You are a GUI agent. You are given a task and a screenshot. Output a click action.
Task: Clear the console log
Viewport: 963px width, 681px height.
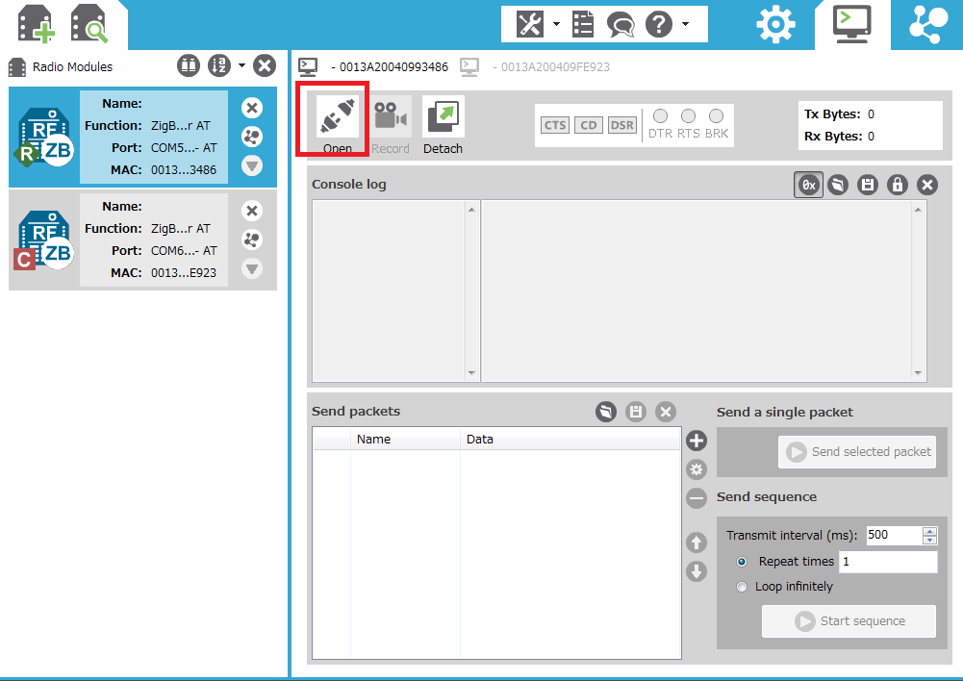coord(927,185)
